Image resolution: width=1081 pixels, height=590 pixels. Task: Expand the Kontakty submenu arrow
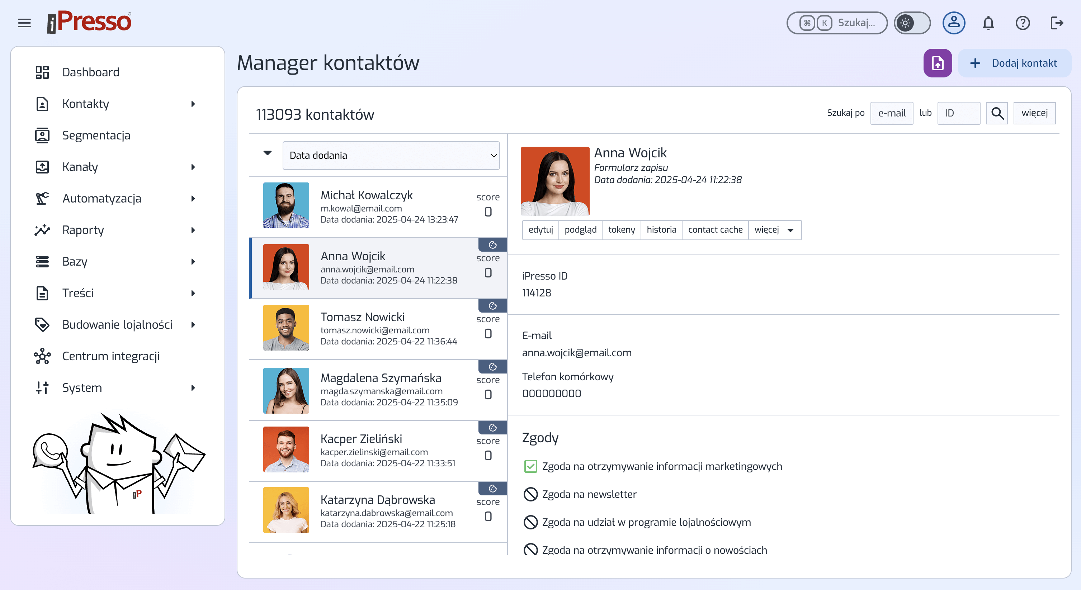193,104
